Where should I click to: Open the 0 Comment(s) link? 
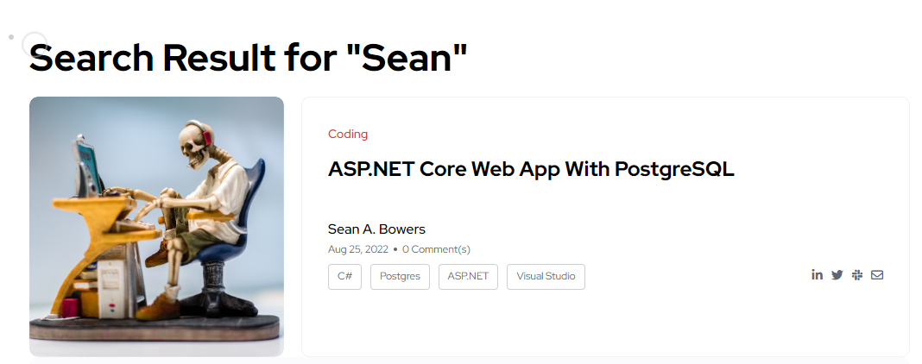click(436, 249)
